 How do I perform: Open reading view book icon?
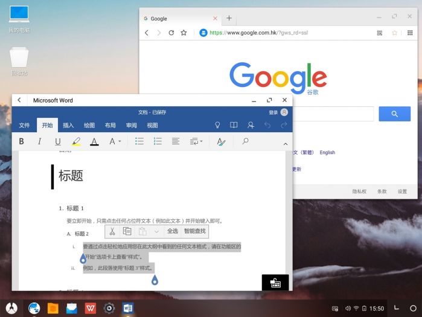[x=234, y=125]
